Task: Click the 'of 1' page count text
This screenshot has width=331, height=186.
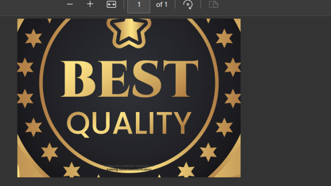Action: click(162, 4)
